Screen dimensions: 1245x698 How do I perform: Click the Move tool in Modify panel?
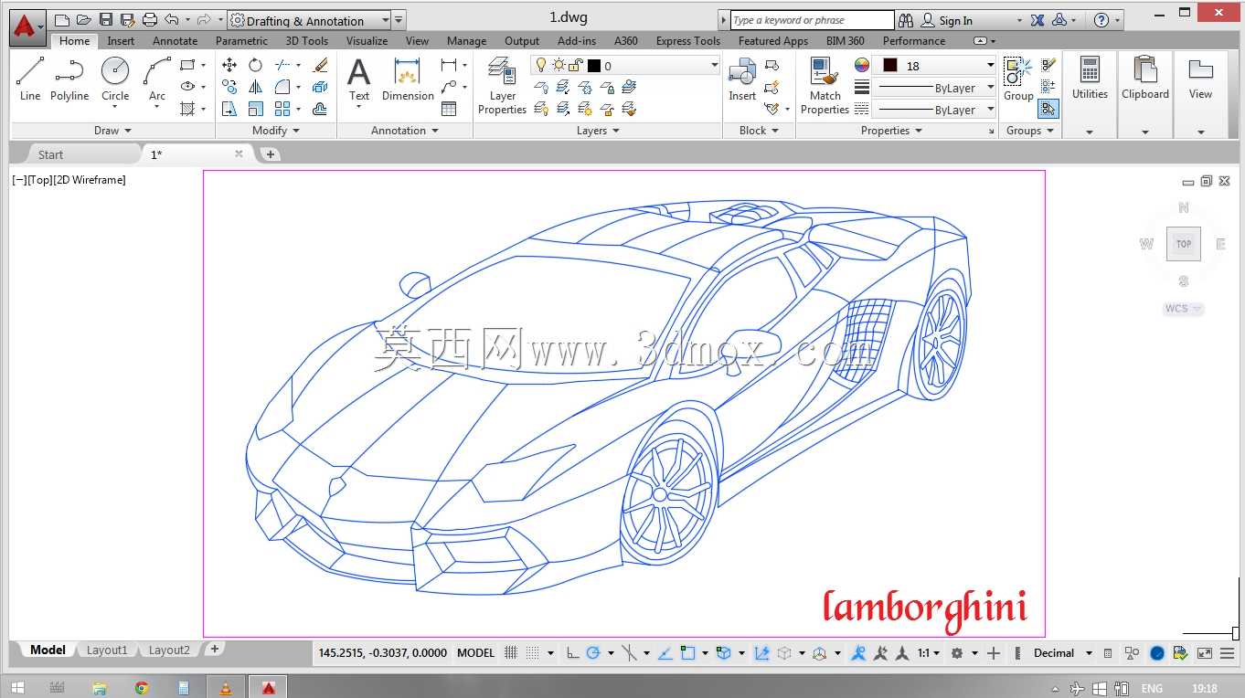(x=229, y=65)
